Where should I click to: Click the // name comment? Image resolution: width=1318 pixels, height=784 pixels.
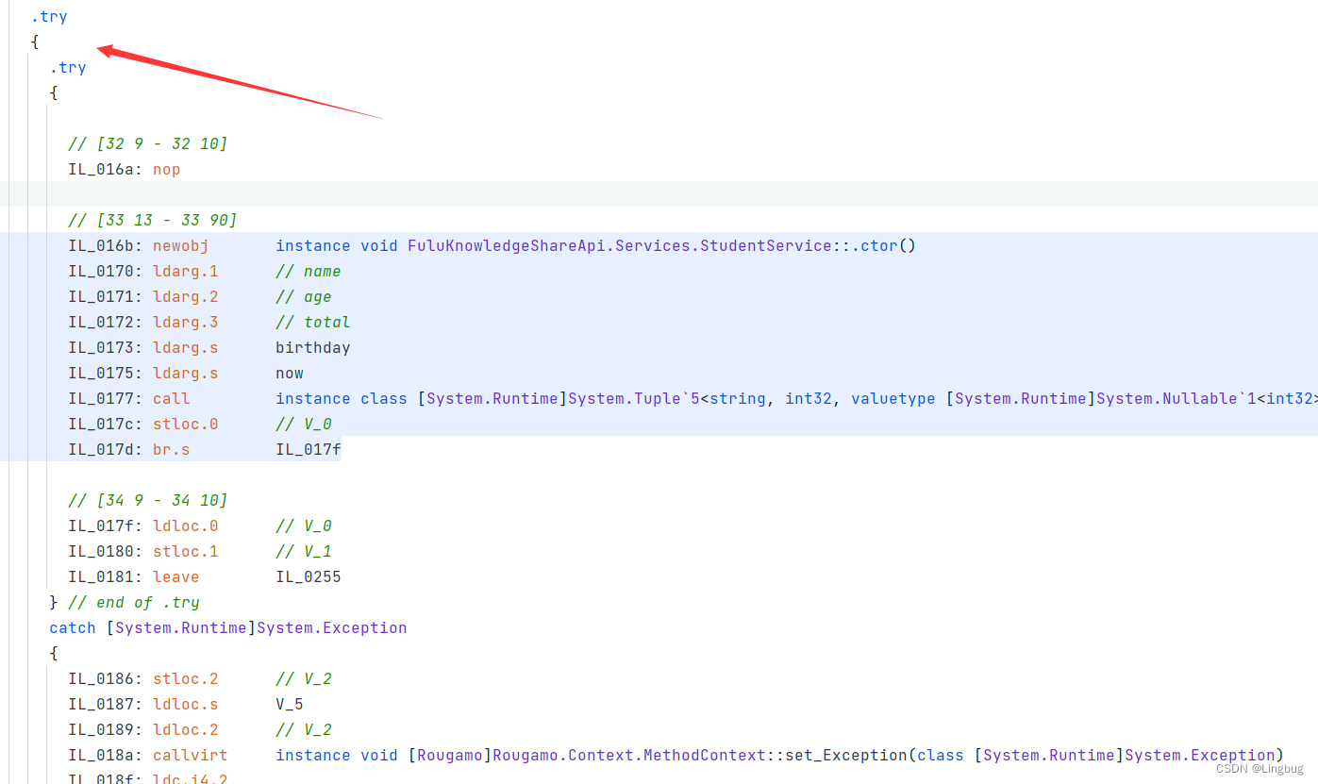click(x=309, y=272)
